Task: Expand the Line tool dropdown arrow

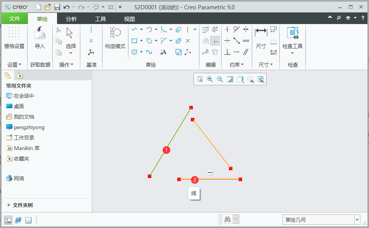Action: point(141,29)
